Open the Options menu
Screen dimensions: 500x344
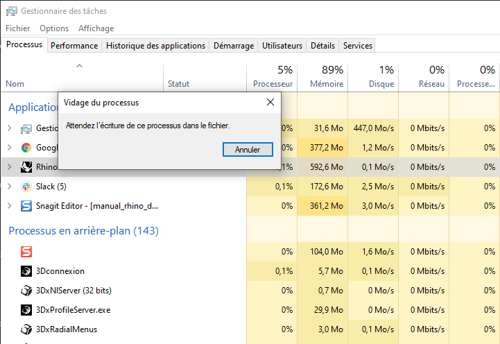54,28
